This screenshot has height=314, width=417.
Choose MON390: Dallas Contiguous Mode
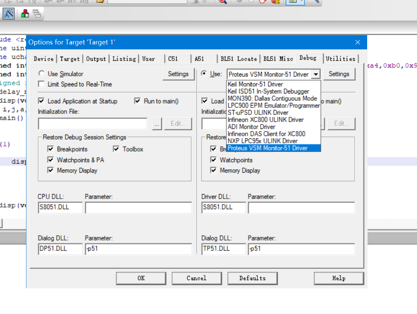pos(274,98)
